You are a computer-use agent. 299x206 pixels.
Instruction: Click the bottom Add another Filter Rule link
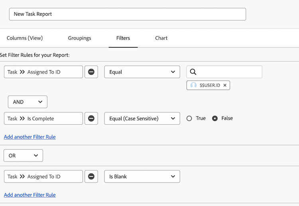click(x=30, y=195)
